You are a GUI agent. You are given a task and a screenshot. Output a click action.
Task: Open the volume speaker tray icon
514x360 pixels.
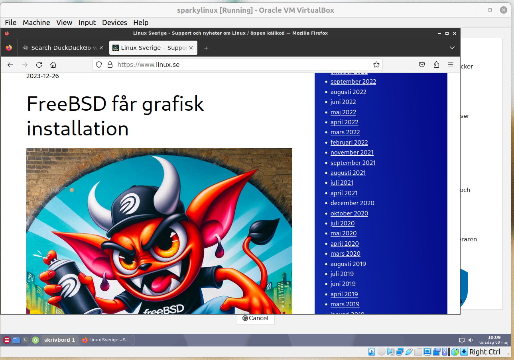(471, 340)
